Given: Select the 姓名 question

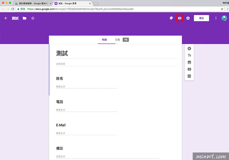Looking at the screenshot, I should (60, 78).
